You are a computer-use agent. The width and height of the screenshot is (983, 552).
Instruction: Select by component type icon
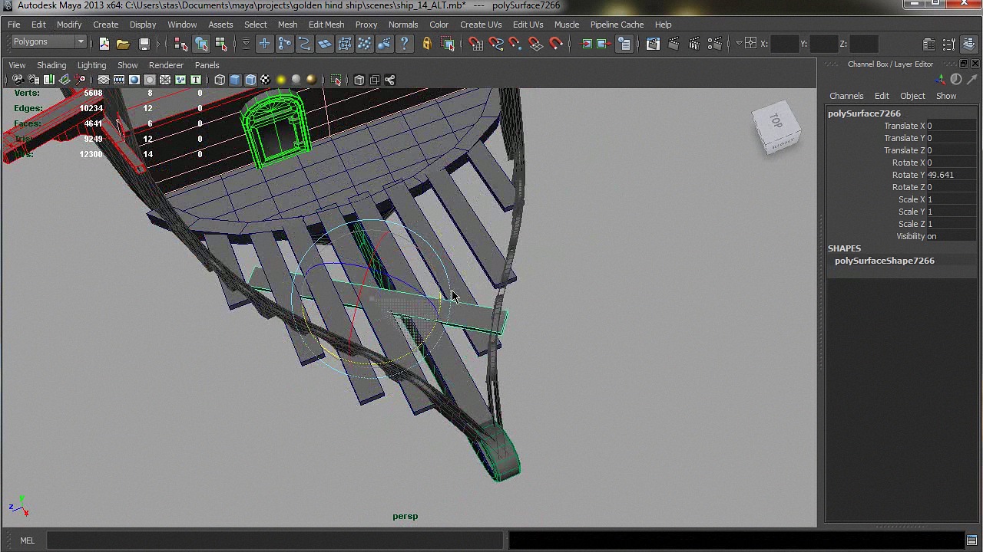pyautogui.click(x=221, y=44)
